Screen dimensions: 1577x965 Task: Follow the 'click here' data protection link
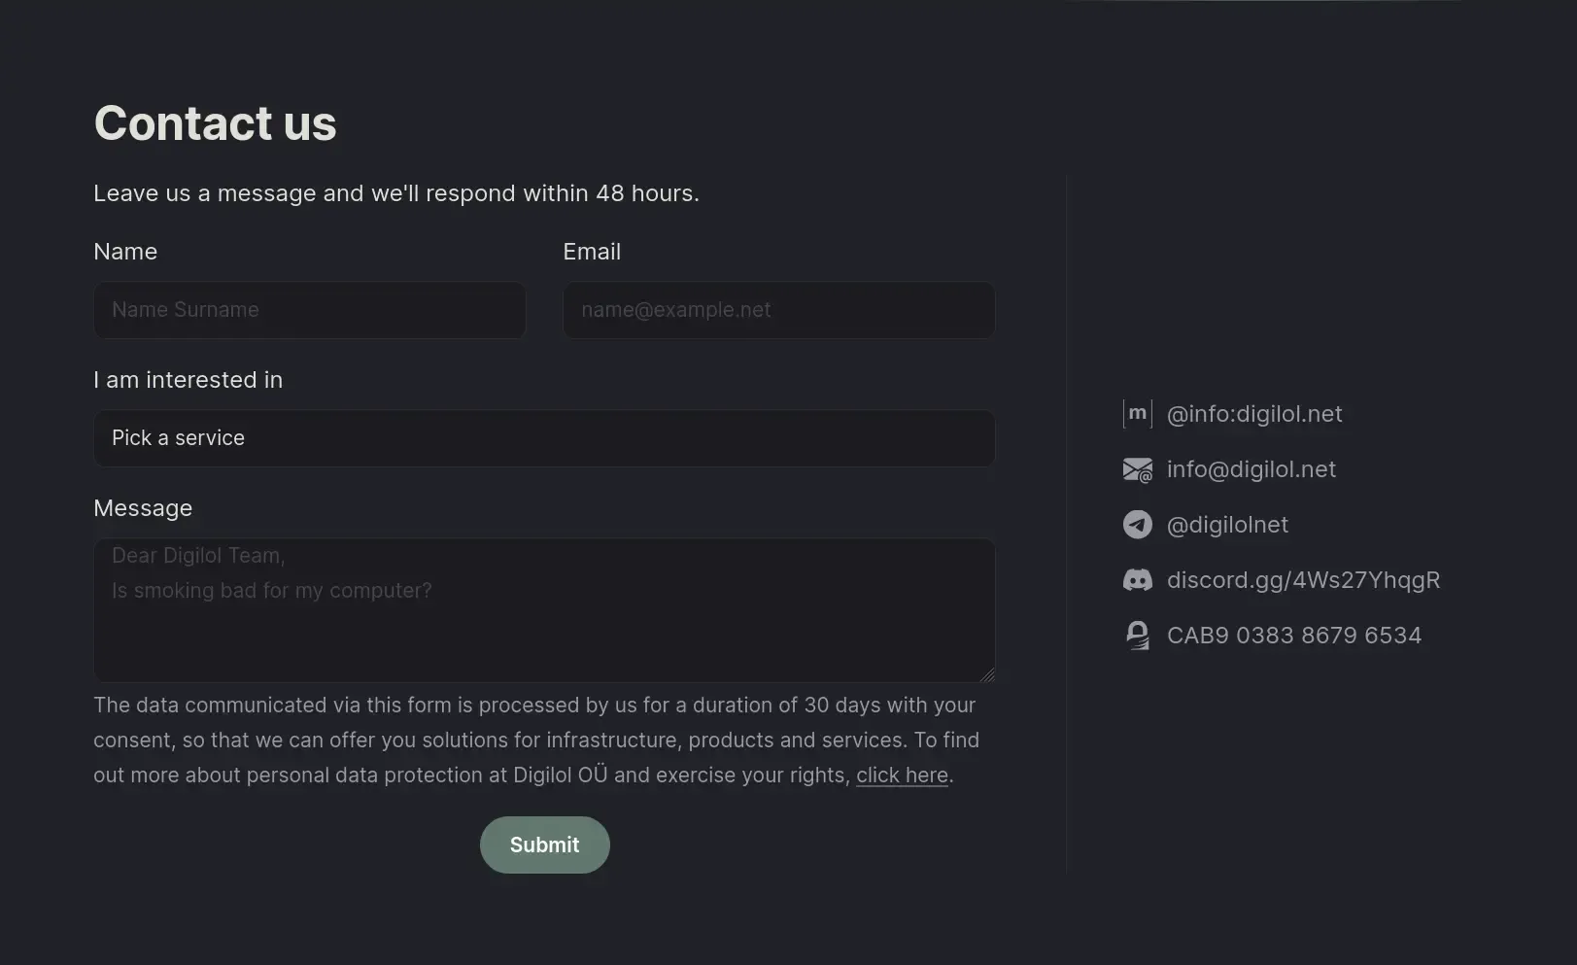tap(902, 775)
